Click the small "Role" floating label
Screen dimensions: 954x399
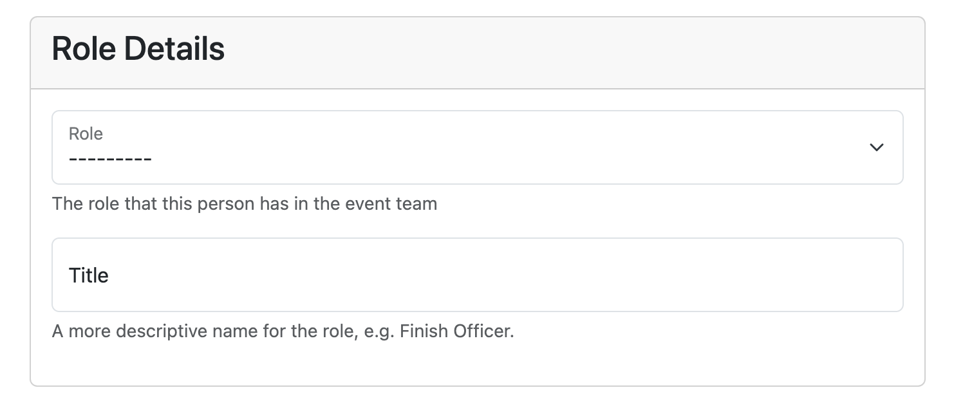(x=86, y=134)
